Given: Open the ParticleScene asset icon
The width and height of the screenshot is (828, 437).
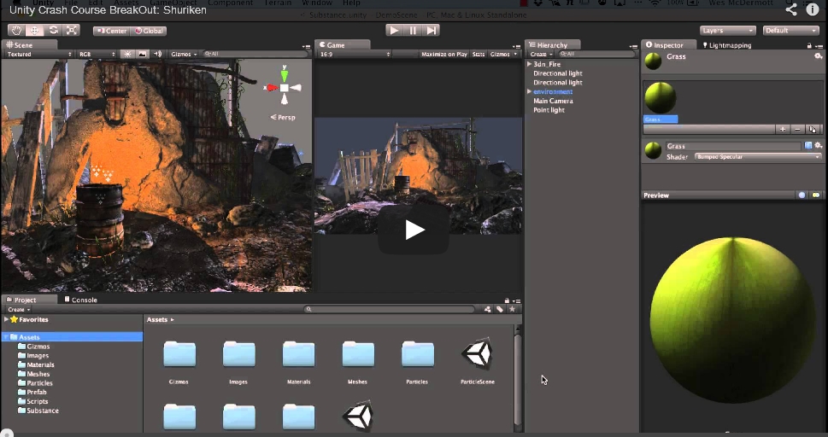Looking at the screenshot, I should tap(477, 354).
